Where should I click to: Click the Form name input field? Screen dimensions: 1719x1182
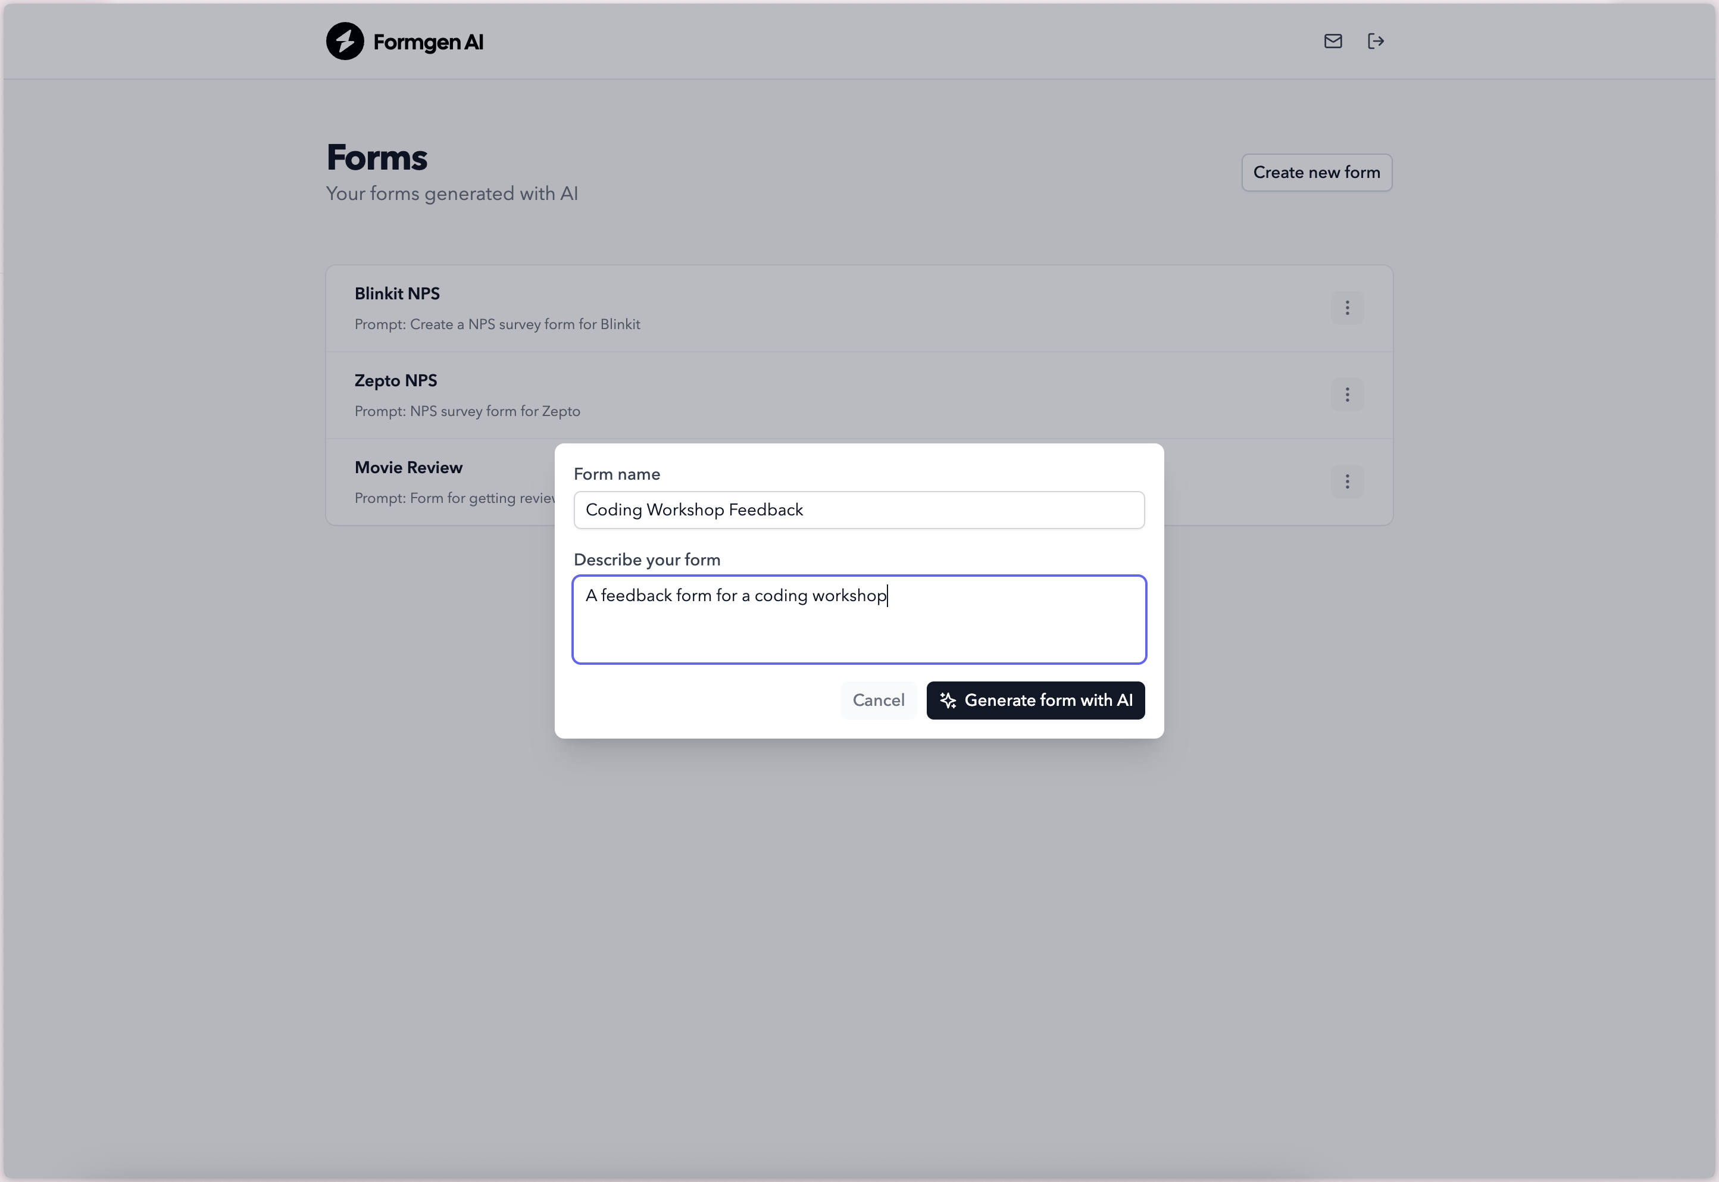click(x=858, y=510)
